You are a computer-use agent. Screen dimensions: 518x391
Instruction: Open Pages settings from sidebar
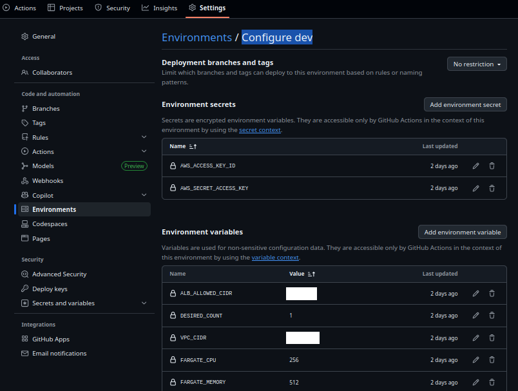click(40, 238)
